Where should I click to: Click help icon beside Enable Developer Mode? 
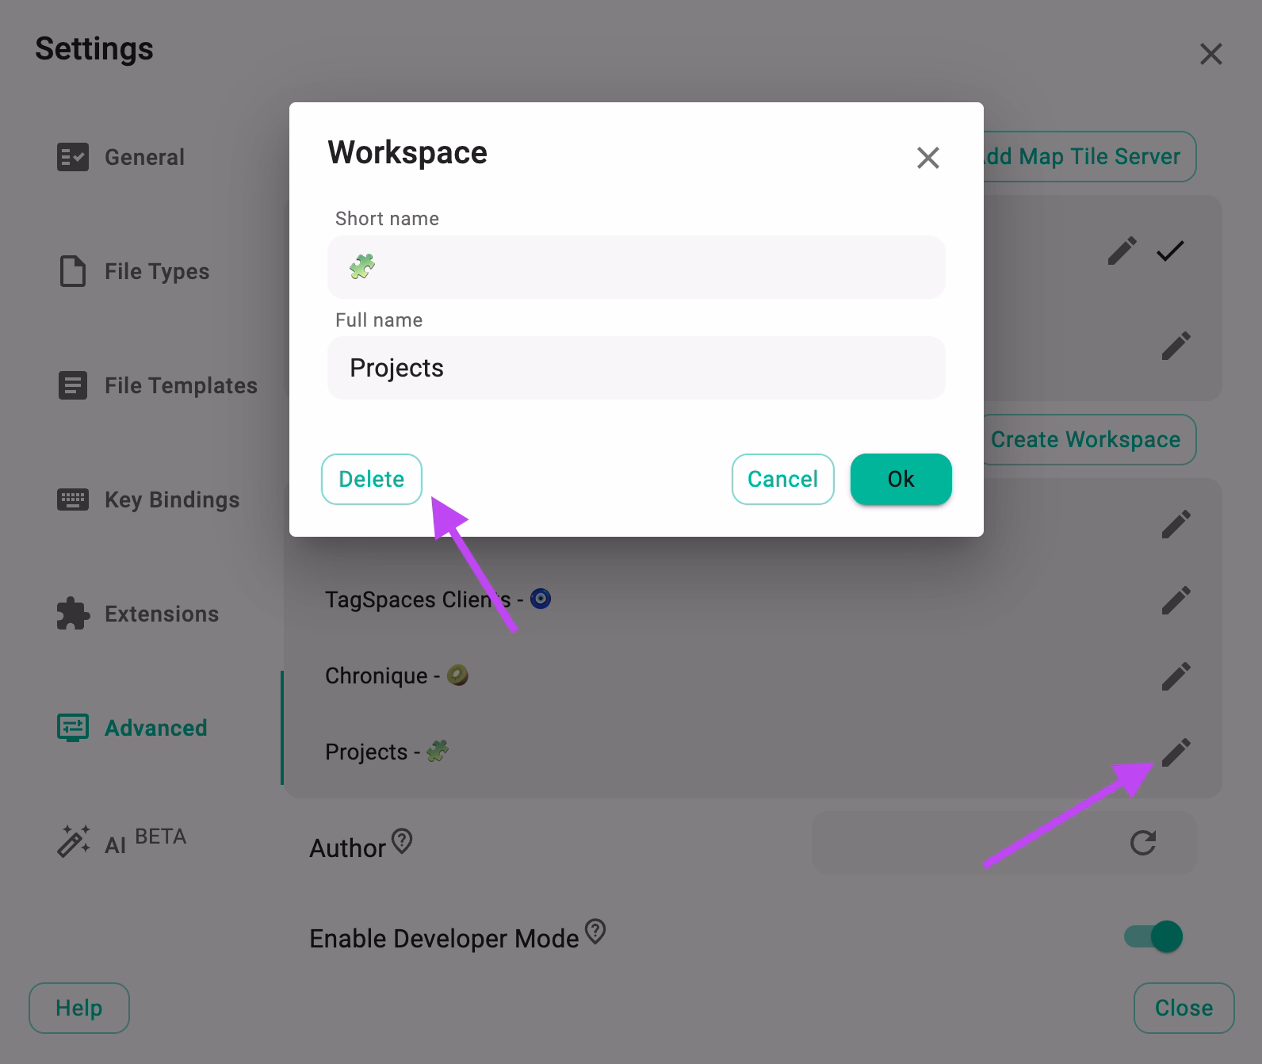click(x=595, y=931)
